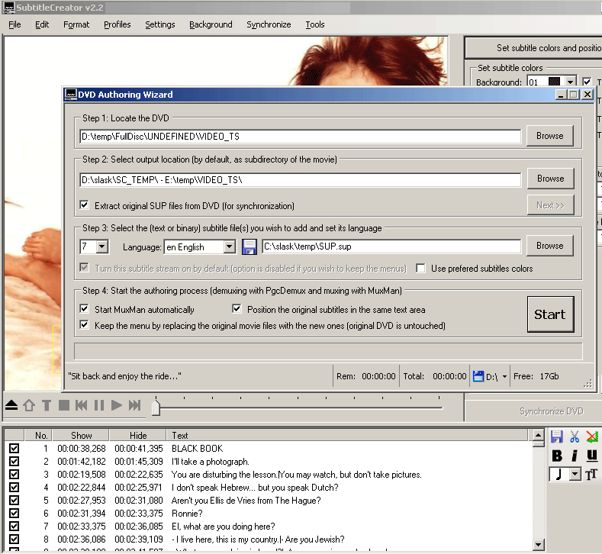Toggle italic formatting with i icon
Image resolution: width=602 pixels, height=554 pixels.
coord(575,456)
